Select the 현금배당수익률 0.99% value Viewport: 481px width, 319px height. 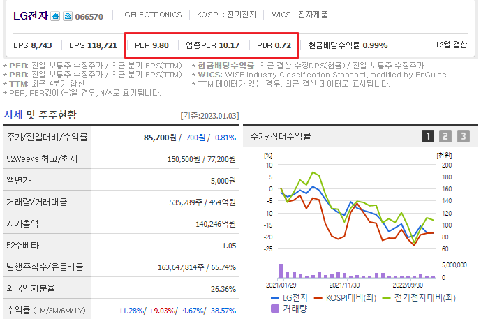point(348,45)
